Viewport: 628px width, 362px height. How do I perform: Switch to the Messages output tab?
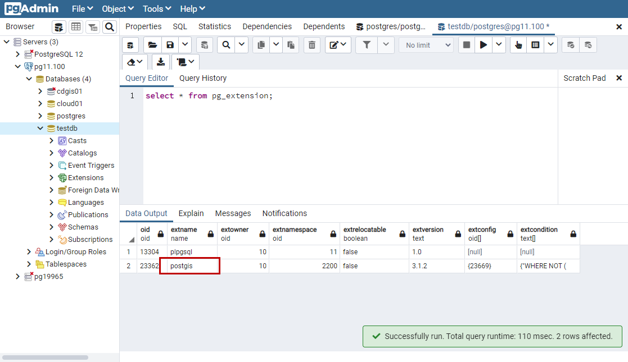click(233, 213)
